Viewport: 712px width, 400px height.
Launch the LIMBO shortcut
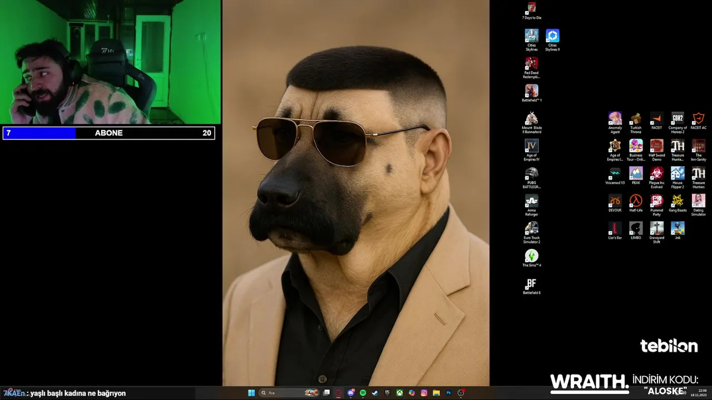coord(636,231)
